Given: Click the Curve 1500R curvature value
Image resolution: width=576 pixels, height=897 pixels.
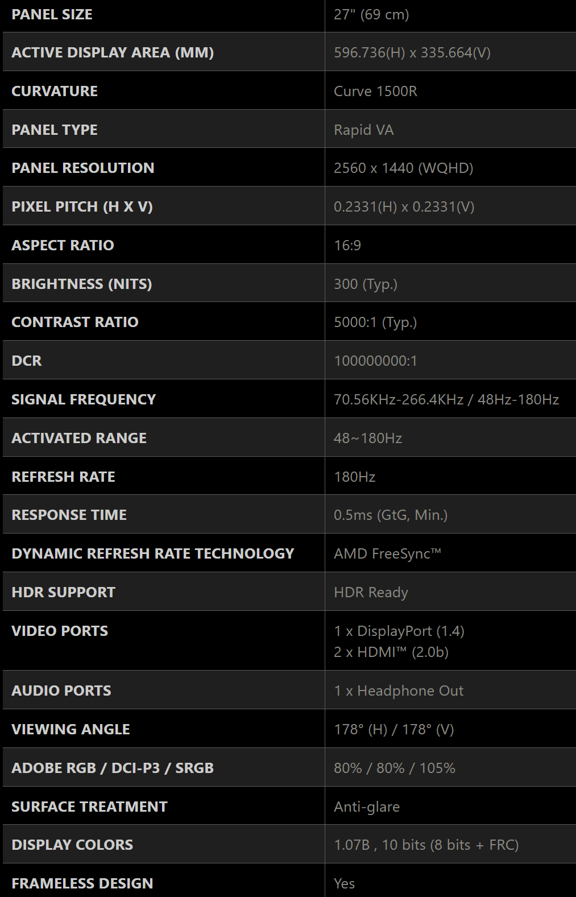Looking at the screenshot, I should point(375,91).
